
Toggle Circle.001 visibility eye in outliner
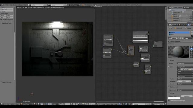pyautogui.click(x=187, y=18)
